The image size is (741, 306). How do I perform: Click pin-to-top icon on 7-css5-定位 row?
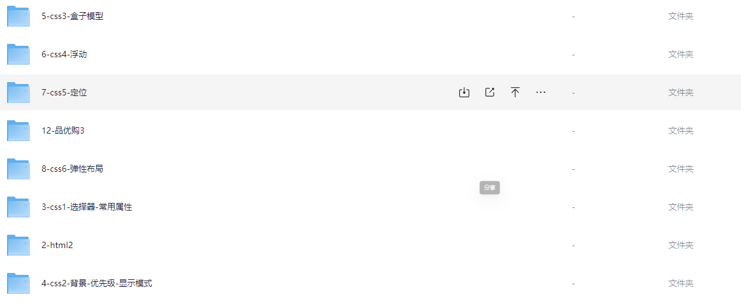tap(515, 92)
